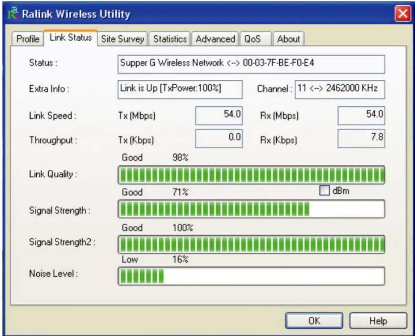Screen dimensions: 415x336
Task: Click the 71% signal strength value
Action: (x=180, y=192)
